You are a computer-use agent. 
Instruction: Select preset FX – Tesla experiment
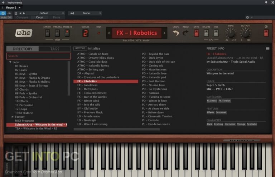92,93
